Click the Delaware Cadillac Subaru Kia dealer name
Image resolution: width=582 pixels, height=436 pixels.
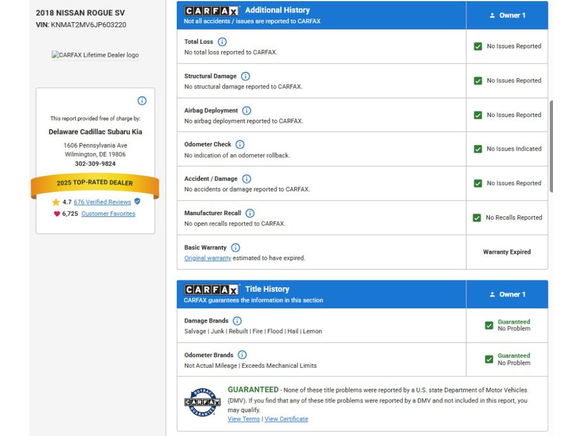(95, 132)
